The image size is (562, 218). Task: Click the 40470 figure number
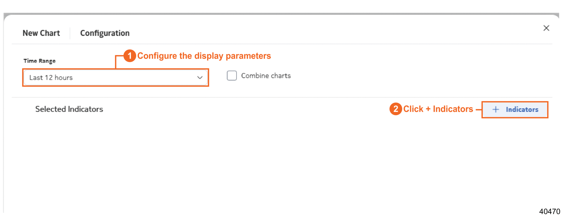549,211
